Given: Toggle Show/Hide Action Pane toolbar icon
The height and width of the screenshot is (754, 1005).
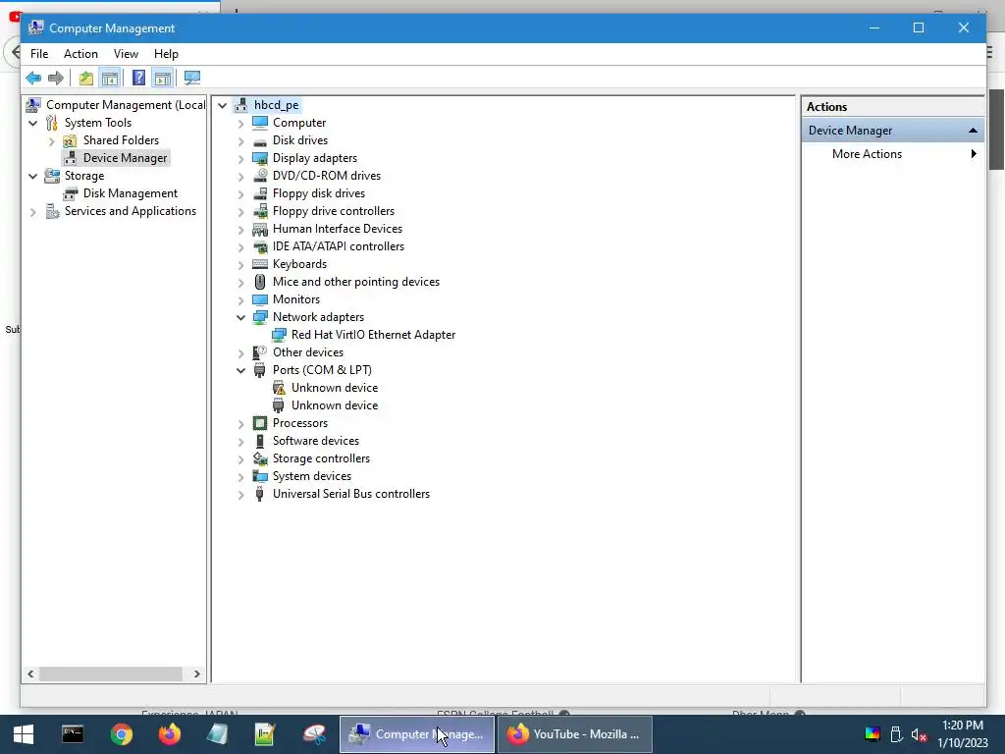Looking at the screenshot, I should click(x=163, y=79).
